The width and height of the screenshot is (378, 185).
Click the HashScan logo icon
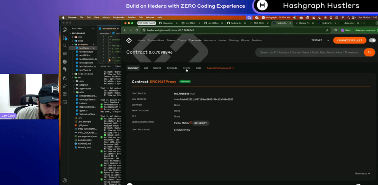tap(129, 40)
